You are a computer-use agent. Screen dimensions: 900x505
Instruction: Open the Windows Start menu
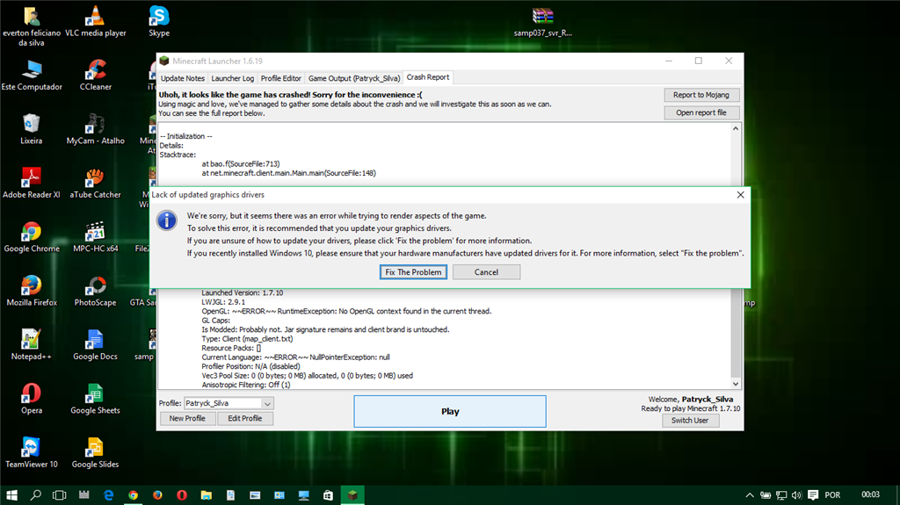11,494
